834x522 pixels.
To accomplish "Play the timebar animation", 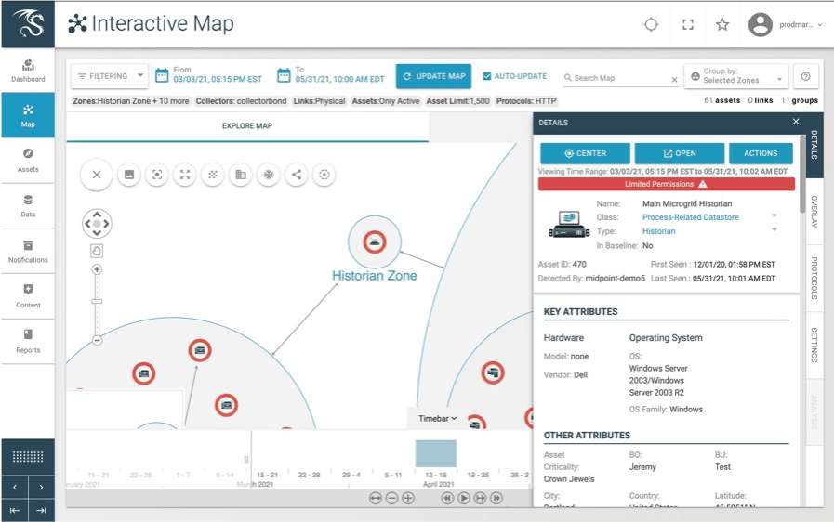I will click(x=464, y=498).
